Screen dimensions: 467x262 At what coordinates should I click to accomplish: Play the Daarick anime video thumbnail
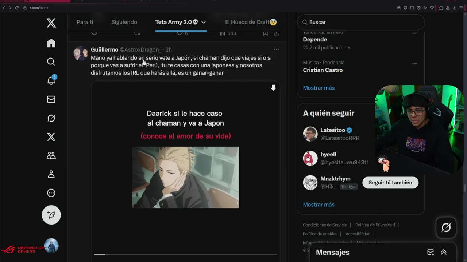(185, 177)
